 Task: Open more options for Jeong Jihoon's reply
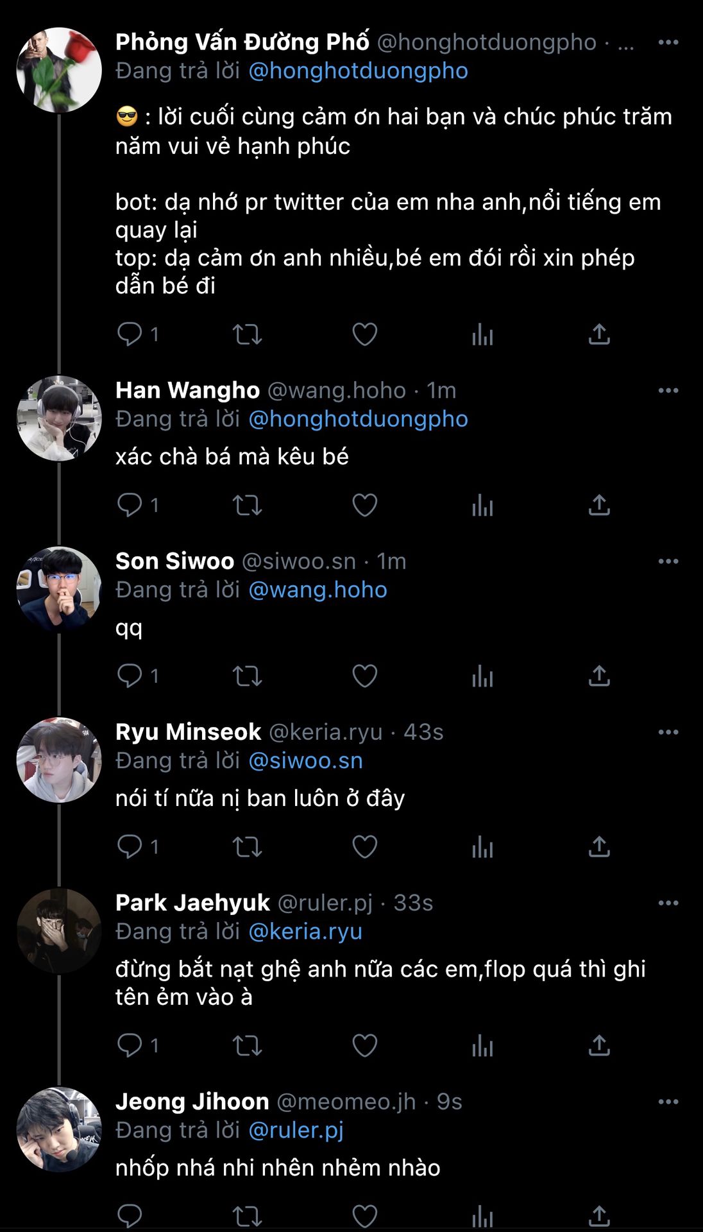668,1102
